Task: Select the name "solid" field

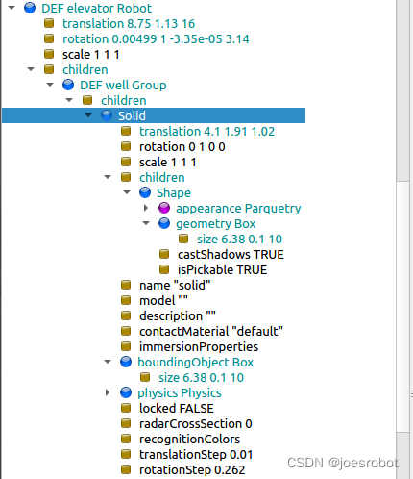Action: [175, 285]
